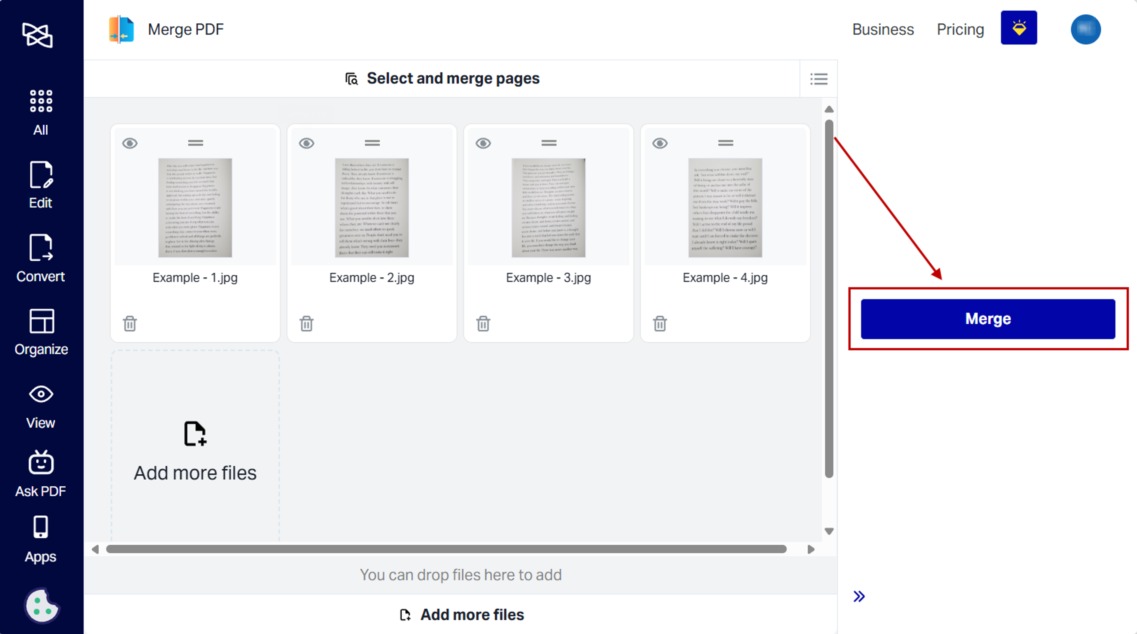Viewport: 1137px width, 634px height.
Task: Click the premium diamond button
Action: click(1019, 28)
